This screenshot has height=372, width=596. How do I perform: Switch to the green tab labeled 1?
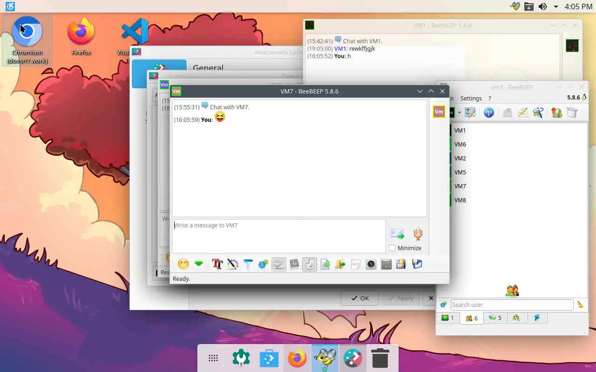coord(447,318)
